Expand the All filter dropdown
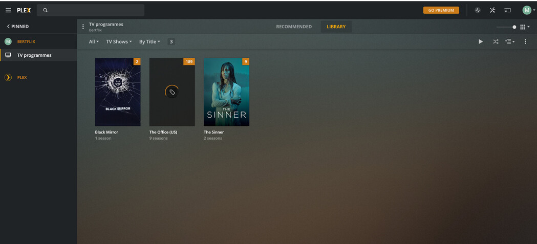537x244 pixels. click(94, 42)
